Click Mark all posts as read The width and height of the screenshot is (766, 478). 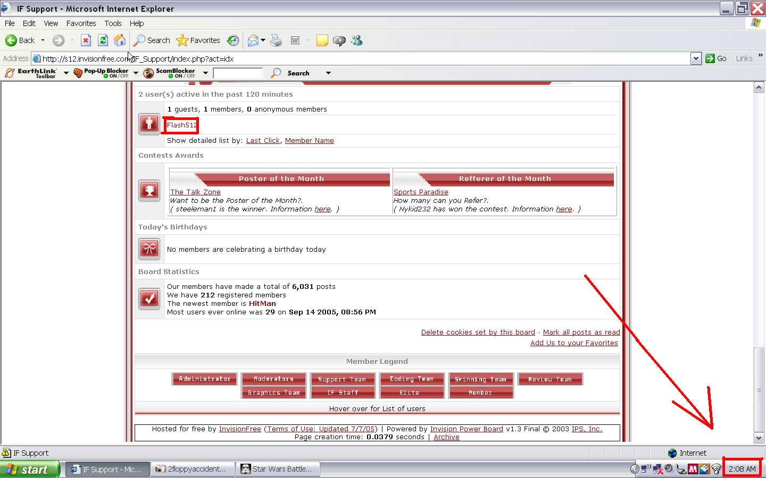click(581, 332)
